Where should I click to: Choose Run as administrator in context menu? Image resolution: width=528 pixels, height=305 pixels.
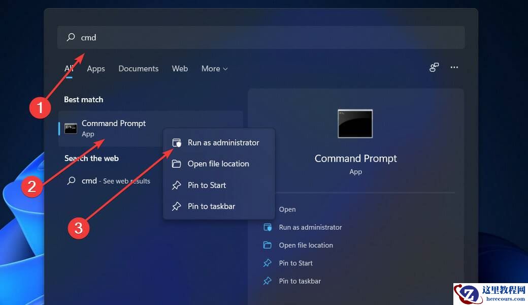219,142
